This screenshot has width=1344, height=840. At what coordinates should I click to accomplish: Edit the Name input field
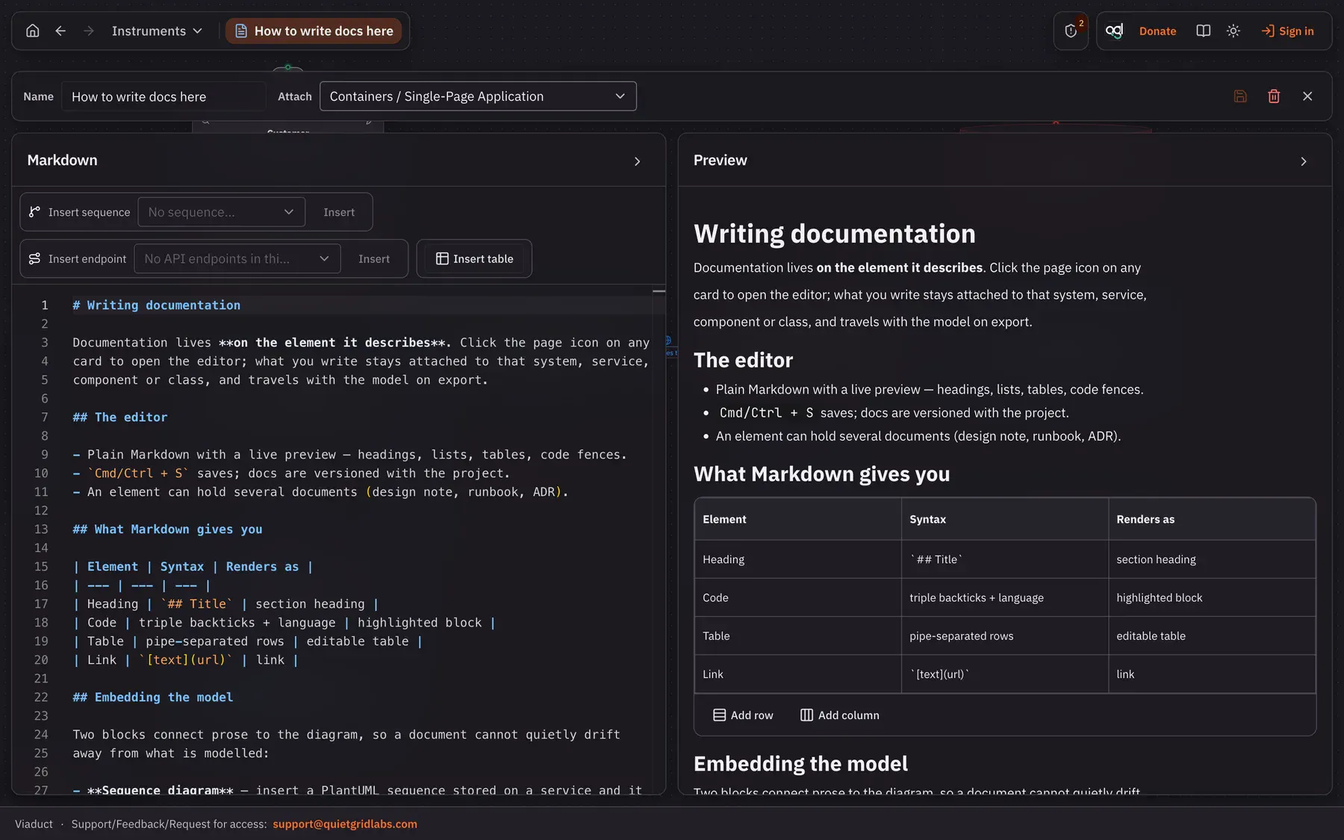coord(163,96)
